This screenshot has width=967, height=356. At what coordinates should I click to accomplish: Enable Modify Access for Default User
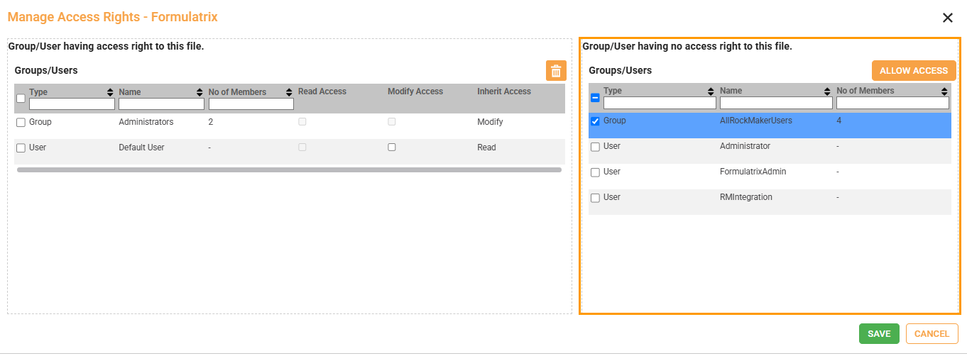coord(392,148)
